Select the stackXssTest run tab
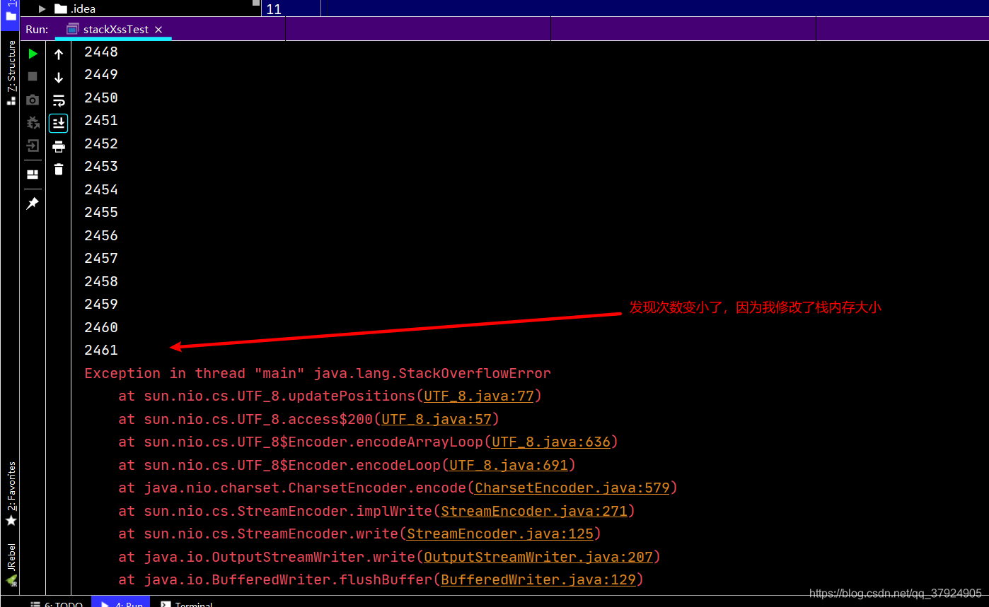 click(114, 30)
